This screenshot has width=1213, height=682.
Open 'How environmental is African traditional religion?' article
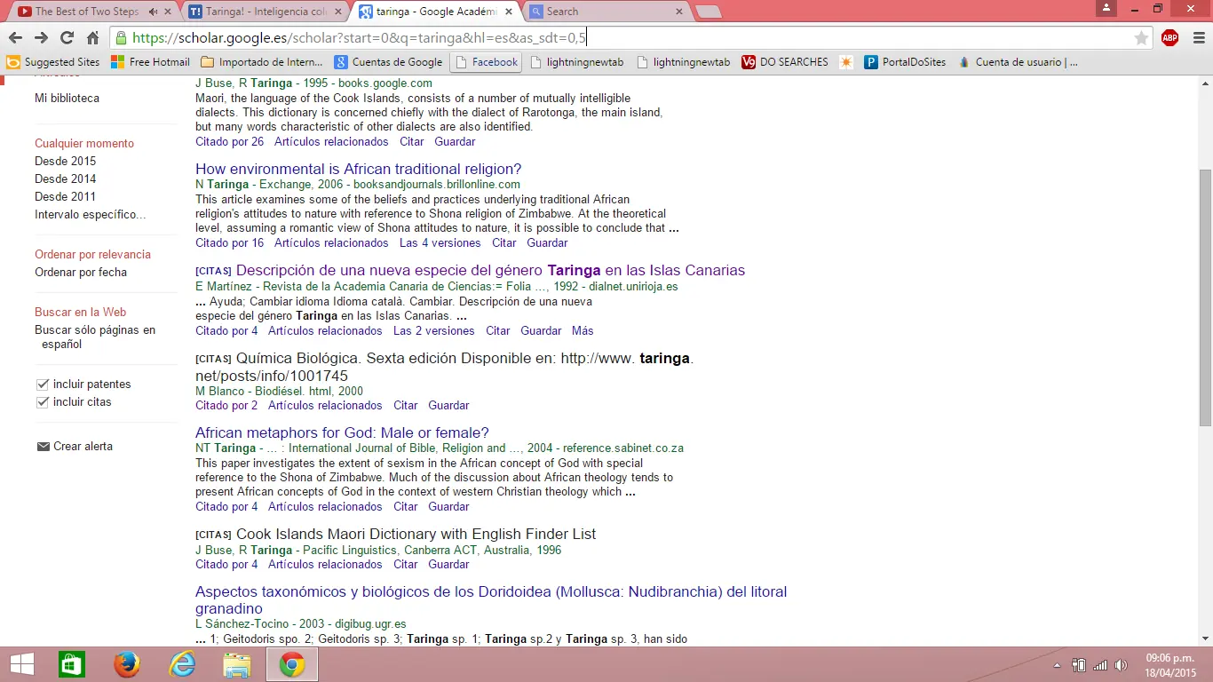pos(359,169)
